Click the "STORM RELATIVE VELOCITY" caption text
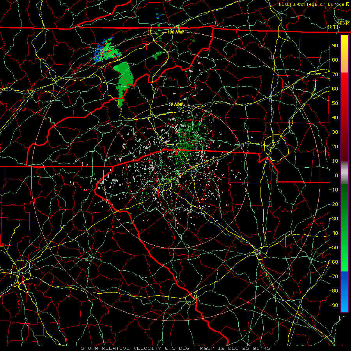351x351 pixels. coord(121,348)
